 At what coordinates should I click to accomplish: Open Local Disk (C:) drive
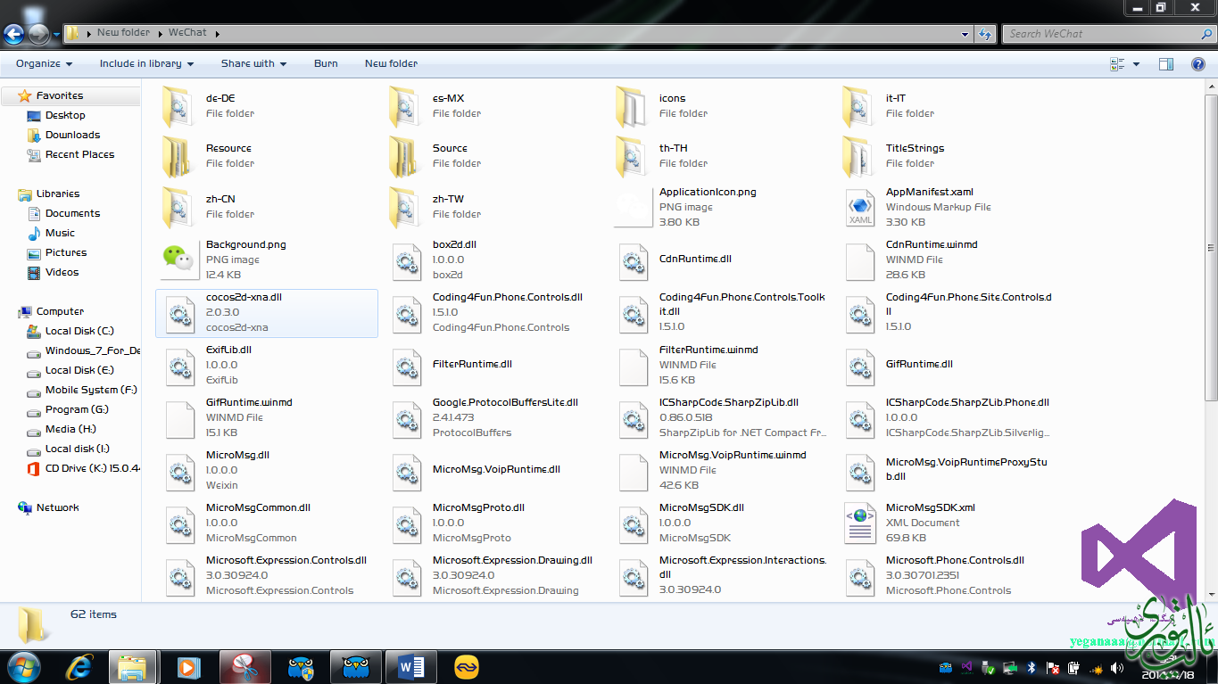coord(79,331)
